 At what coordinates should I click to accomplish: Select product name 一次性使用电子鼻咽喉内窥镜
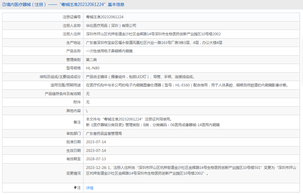coord(109,51)
